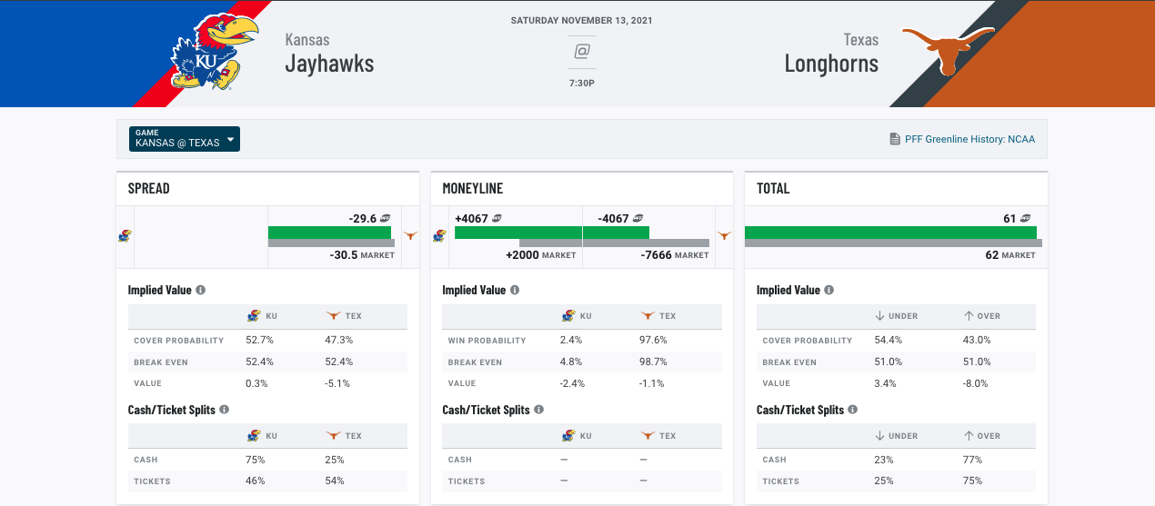Screen dimensions: 1155x506
Task: Click the down arrow beside UNDER in Total Implied Value
Action: 880,316
